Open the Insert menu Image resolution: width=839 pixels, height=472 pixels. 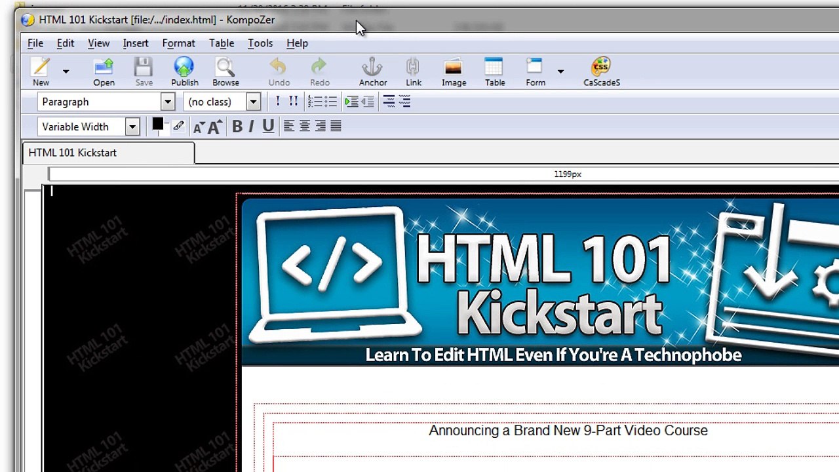(x=136, y=43)
